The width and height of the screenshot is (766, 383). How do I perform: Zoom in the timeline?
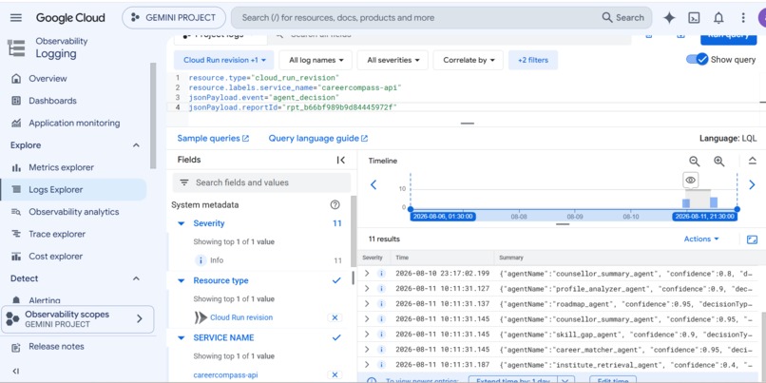[x=719, y=162]
